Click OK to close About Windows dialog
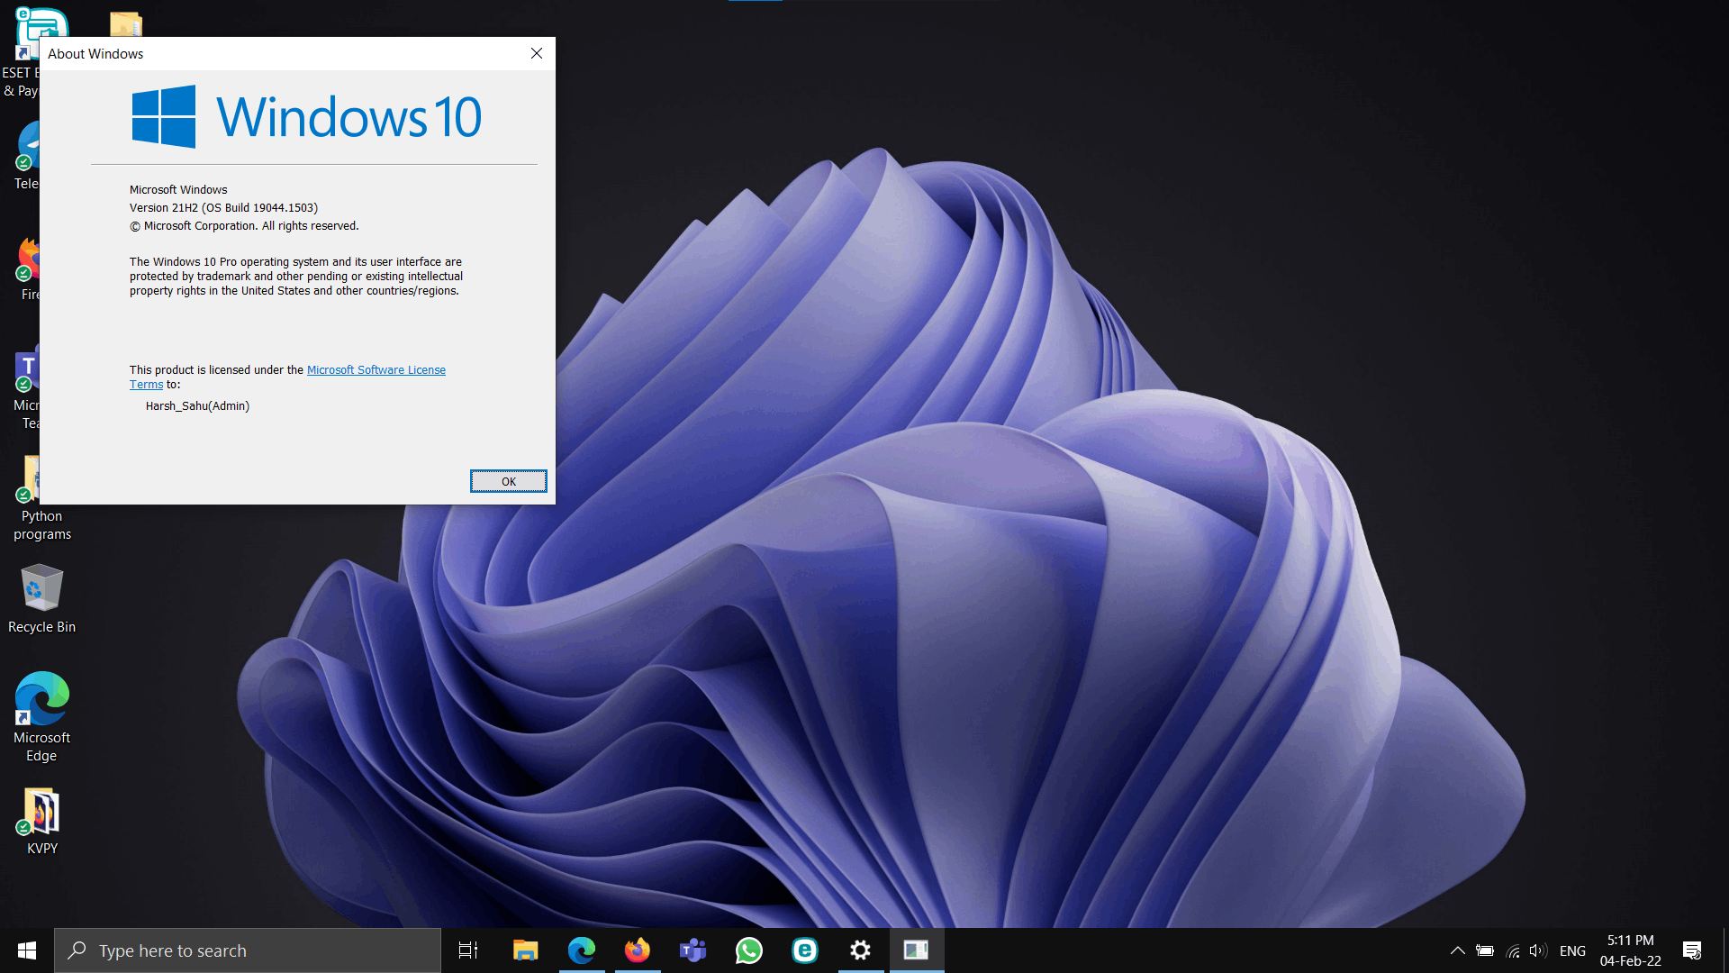This screenshot has height=973, width=1729. (507, 480)
